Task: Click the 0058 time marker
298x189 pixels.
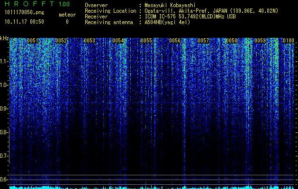Action: [x=232, y=41]
